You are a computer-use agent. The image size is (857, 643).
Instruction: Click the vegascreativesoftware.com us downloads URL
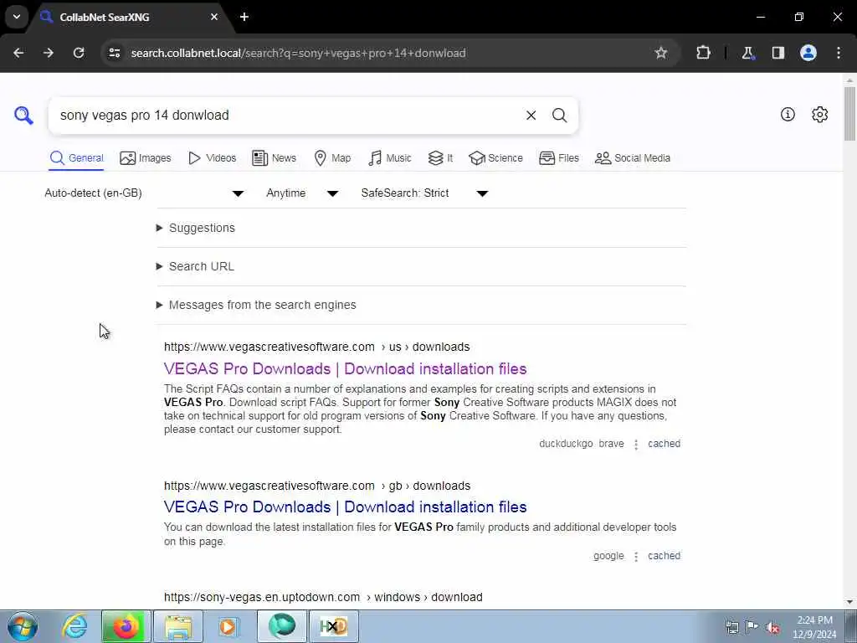coord(317,347)
